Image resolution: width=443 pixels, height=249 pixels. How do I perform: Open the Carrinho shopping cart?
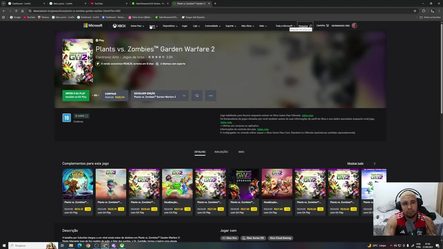coord(323,26)
